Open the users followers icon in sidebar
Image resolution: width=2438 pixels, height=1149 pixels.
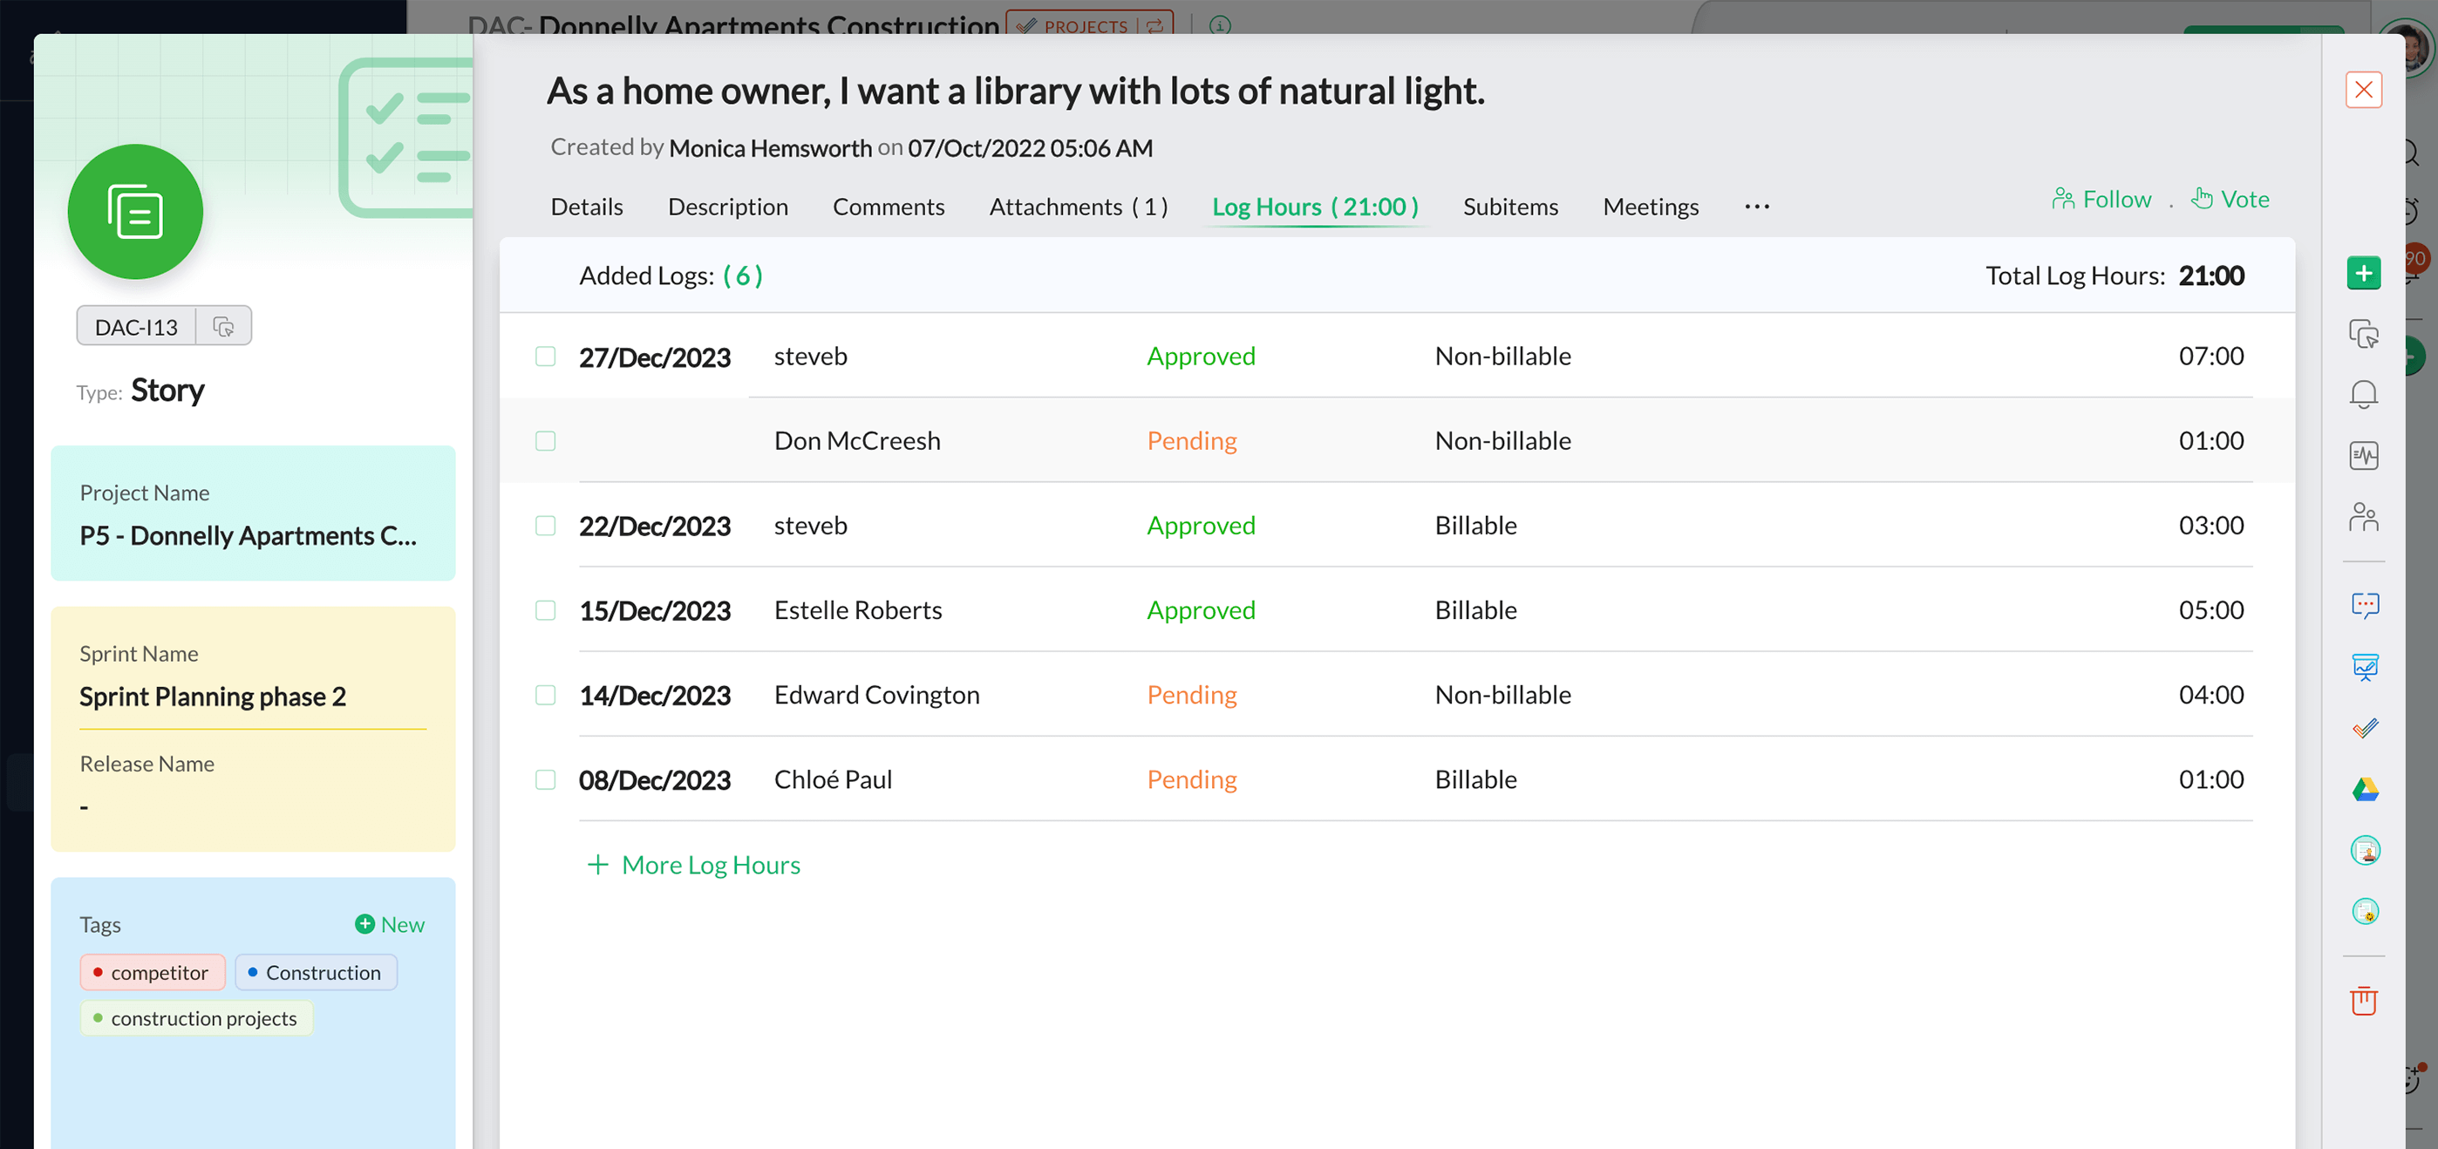coord(2362,517)
